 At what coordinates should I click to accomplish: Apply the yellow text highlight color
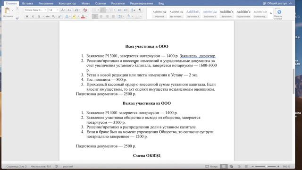coord(74,17)
